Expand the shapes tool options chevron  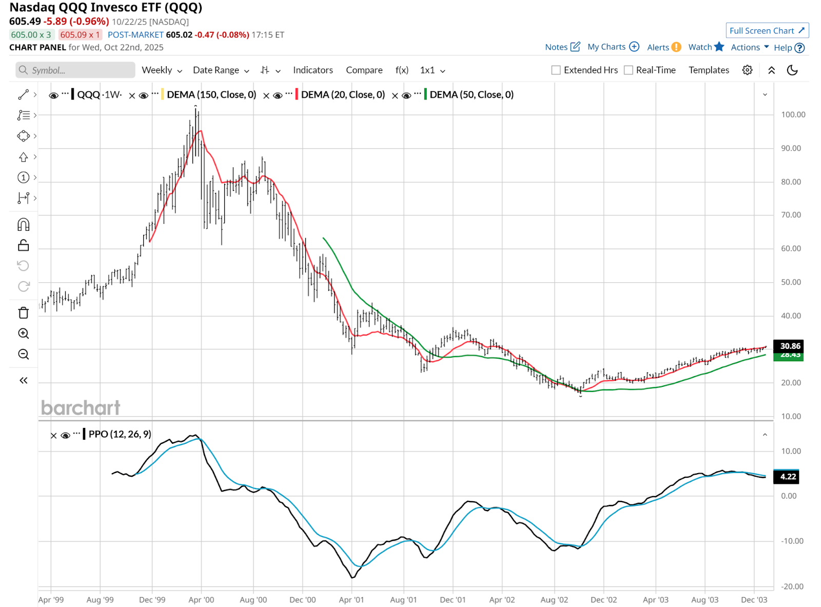pos(35,136)
